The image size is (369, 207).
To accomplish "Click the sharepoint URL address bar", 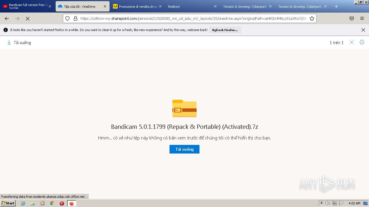I will tap(193, 18).
